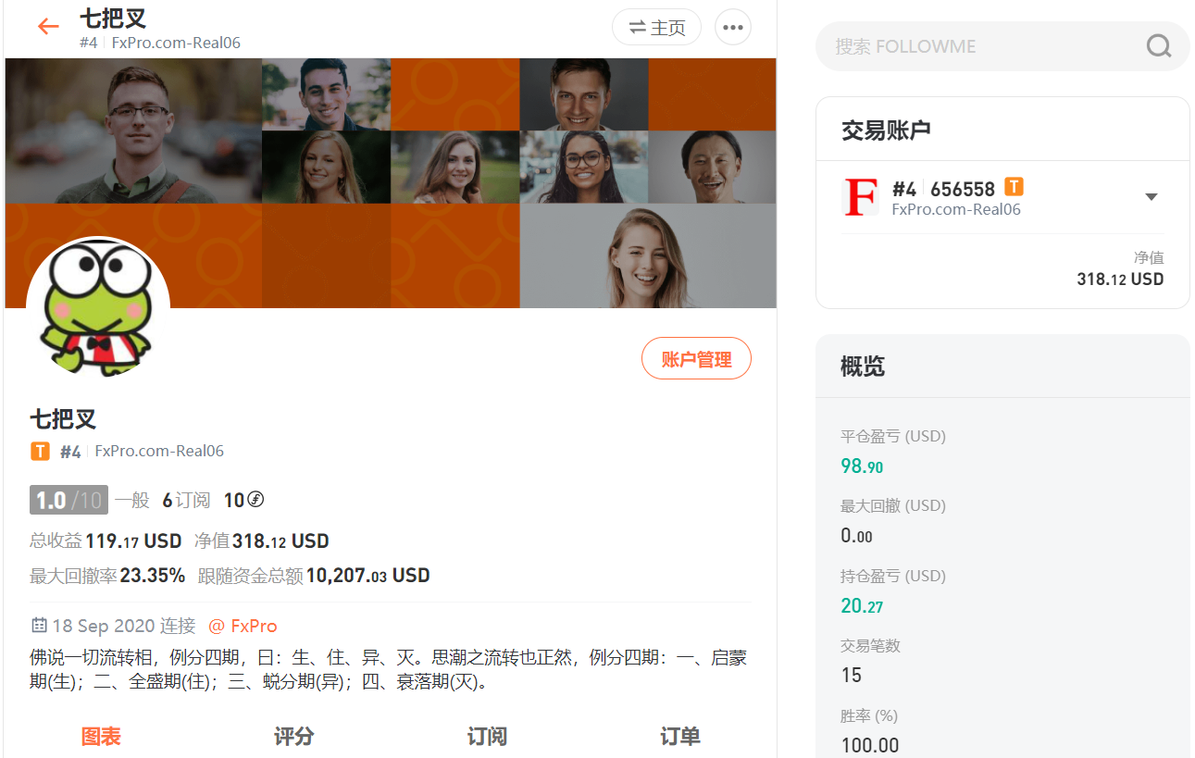Open the @ FxPro broker link

(x=243, y=626)
